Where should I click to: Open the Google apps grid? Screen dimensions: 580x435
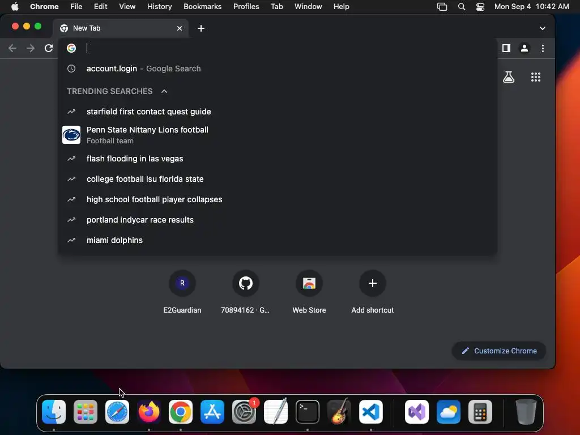(x=536, y=77)
